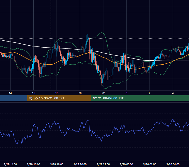Image resolution: width=189 pixels, height=167 pixels.
Task: Click the 3/29 22:00 date label
Action: (x=103, y=164)
